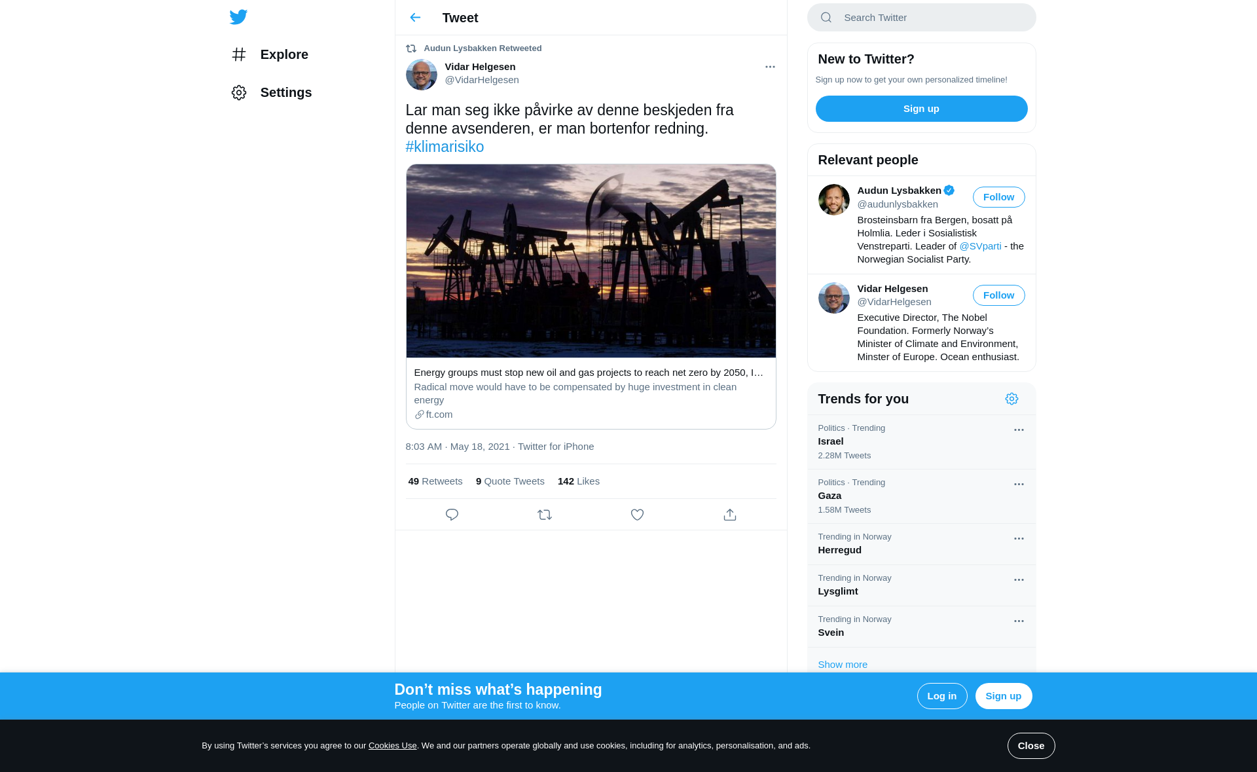Open the Cookies Use link
1257x772 pixels.
pos(392,746)
